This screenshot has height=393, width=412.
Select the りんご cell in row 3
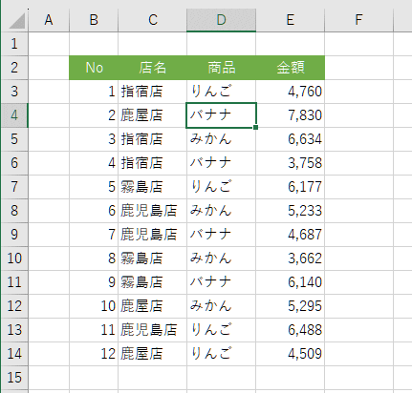coord(221,92)
